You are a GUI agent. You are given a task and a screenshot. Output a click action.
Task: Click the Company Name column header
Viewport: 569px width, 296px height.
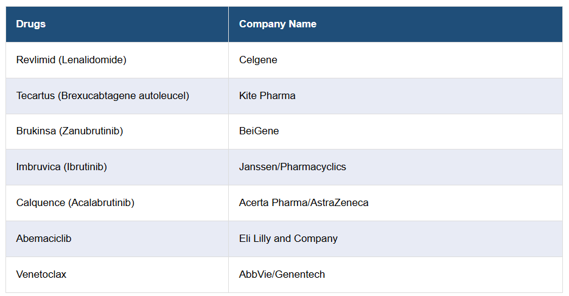[x=278, y=24]
